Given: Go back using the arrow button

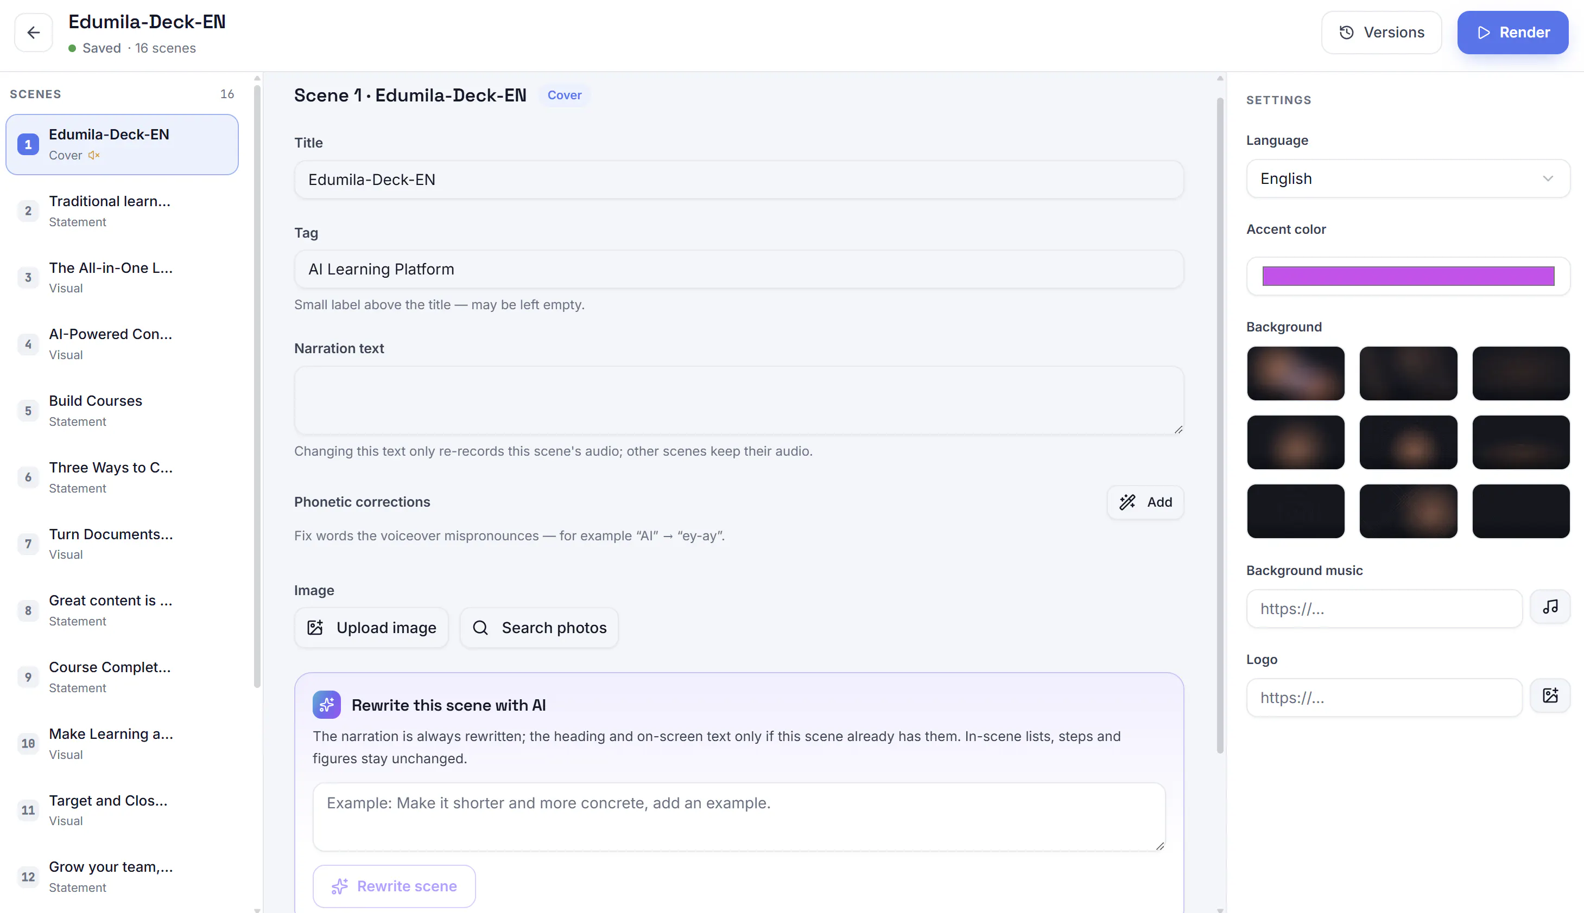Looking at the screenshot, I should point(33,33).
